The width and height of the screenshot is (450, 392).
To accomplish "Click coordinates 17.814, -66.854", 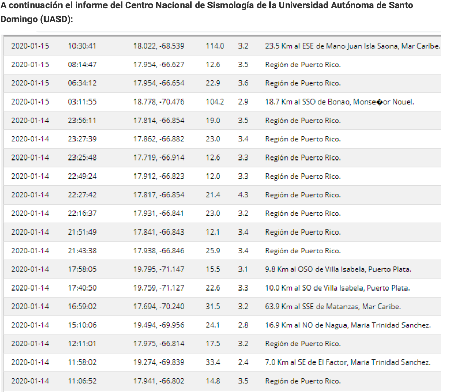I will [x=159, y=121].
